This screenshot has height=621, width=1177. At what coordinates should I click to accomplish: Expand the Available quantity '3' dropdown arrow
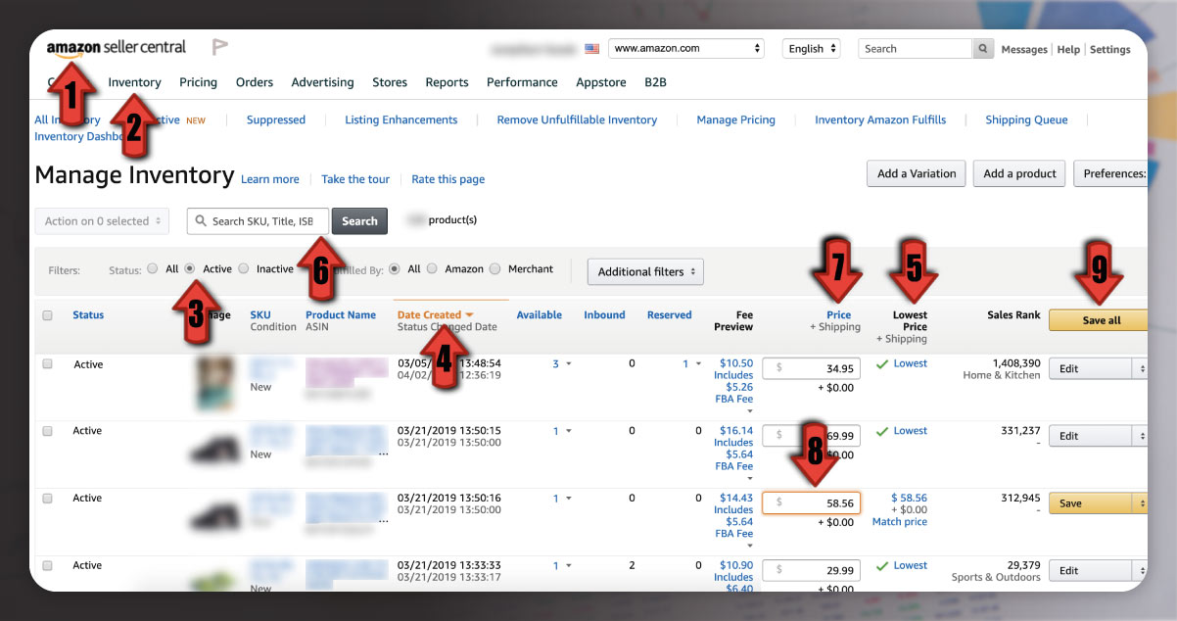[x=569, y=364]
